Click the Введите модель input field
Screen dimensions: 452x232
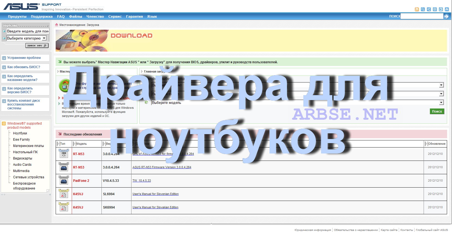pos(28,31)
